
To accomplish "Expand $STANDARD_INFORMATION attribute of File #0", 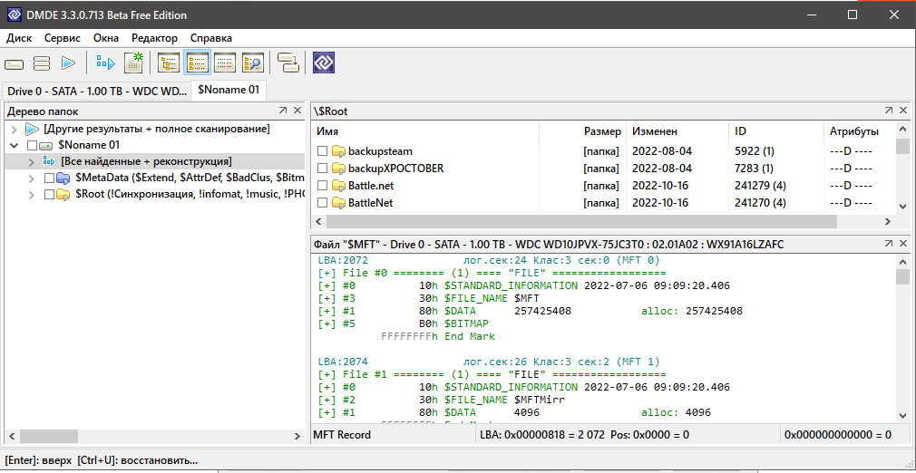I will [x=326, y=285].
